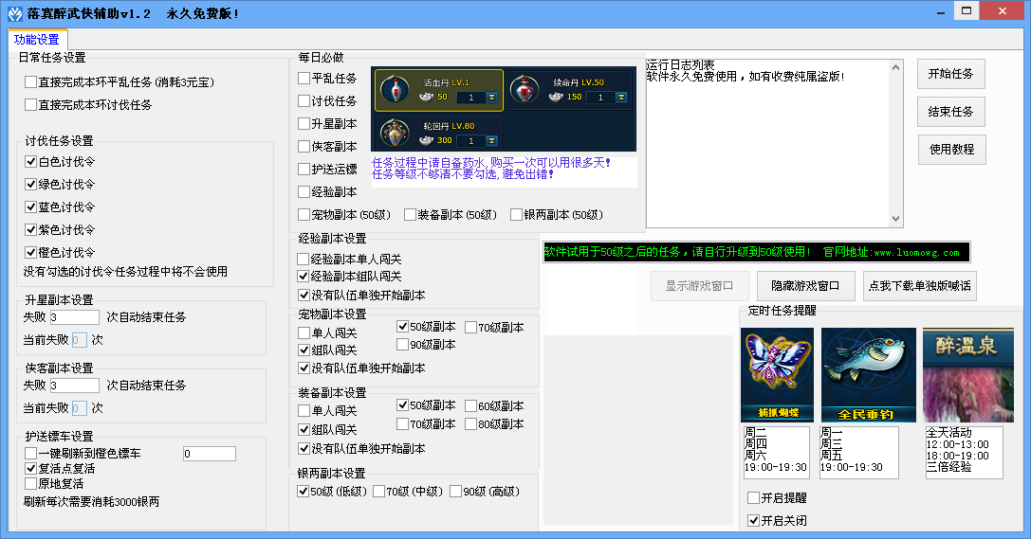Image resolution: width=1031 pixels, height=539 pixels.
Task: Click dropdown arrow beside 轮回丹 quantity
Action: [x=491, y=140]
